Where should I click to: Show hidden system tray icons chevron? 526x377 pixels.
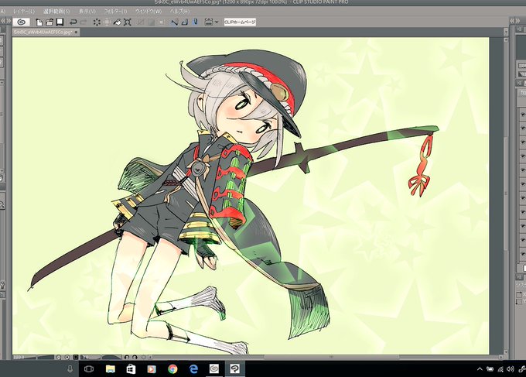point(480,369)
